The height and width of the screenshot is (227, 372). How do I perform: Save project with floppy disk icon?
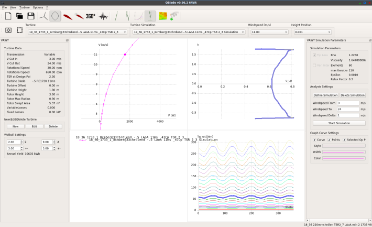coord(31,16)
